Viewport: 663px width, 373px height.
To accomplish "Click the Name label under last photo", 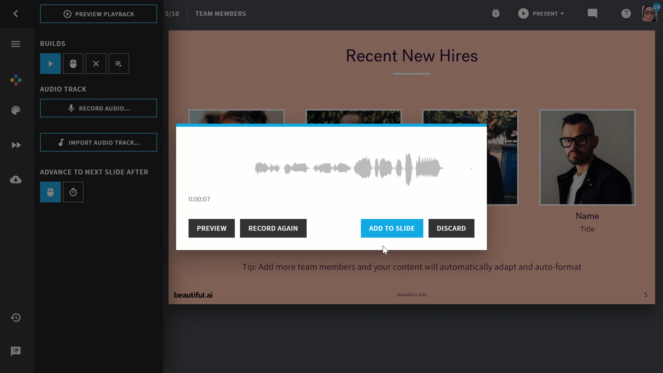I will (x=587, y=216).
